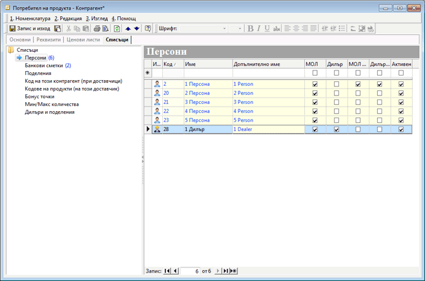Toggle Italic formatting

259,28
